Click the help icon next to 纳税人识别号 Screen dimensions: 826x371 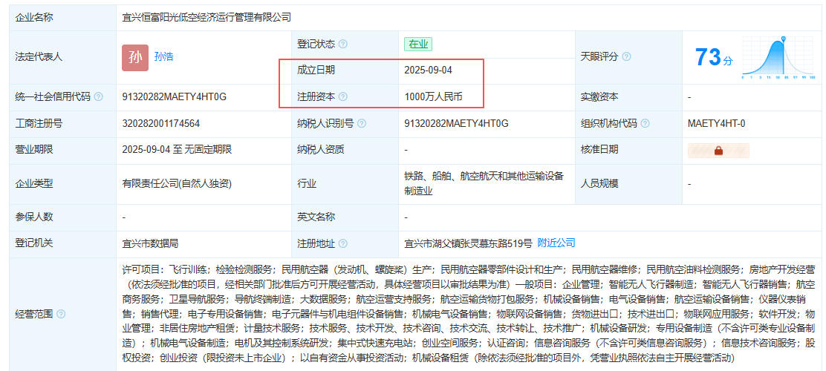pyautogui.click(x=362, y=124)
